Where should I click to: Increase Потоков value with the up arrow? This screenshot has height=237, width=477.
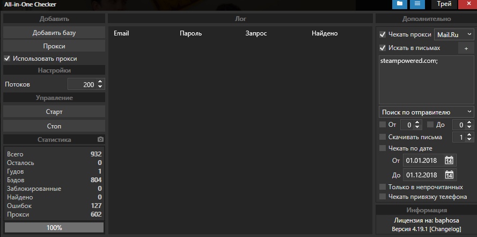tap(100, 82)
